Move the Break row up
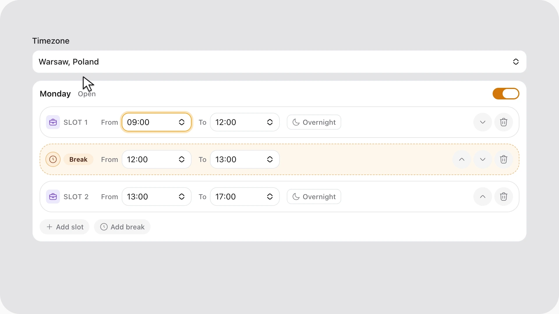 [x=462, y=159]
